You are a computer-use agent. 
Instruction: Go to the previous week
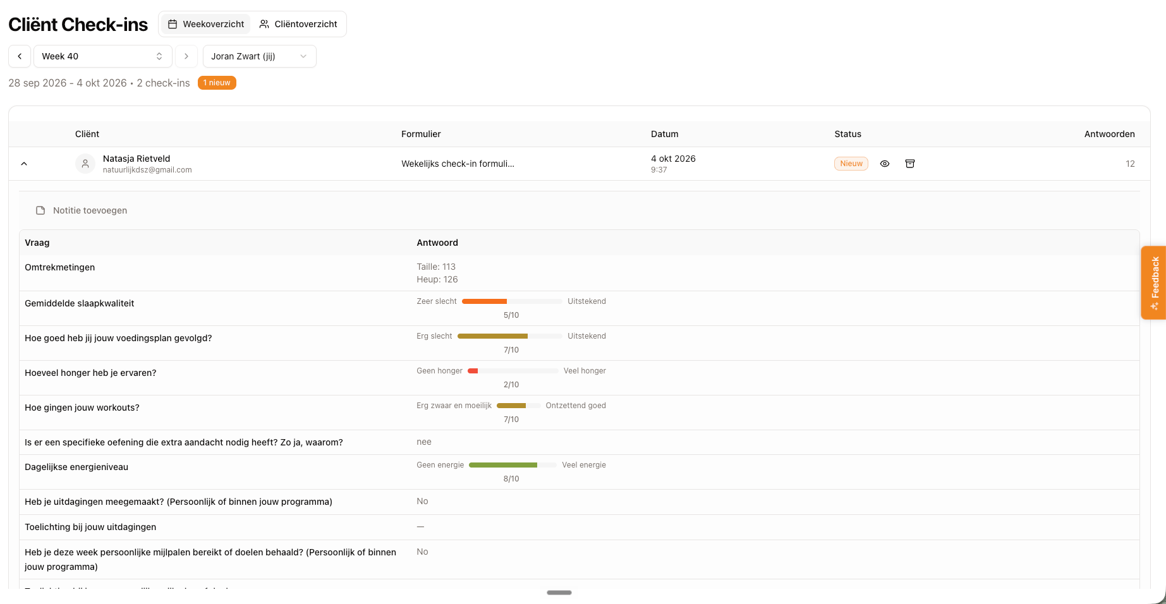click(20, 56)
